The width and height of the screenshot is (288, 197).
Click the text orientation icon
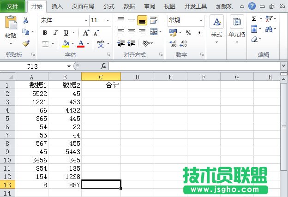(146, 43)
